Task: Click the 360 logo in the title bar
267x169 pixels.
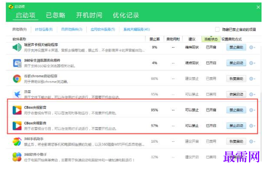Action: click(x=11, y=7)
